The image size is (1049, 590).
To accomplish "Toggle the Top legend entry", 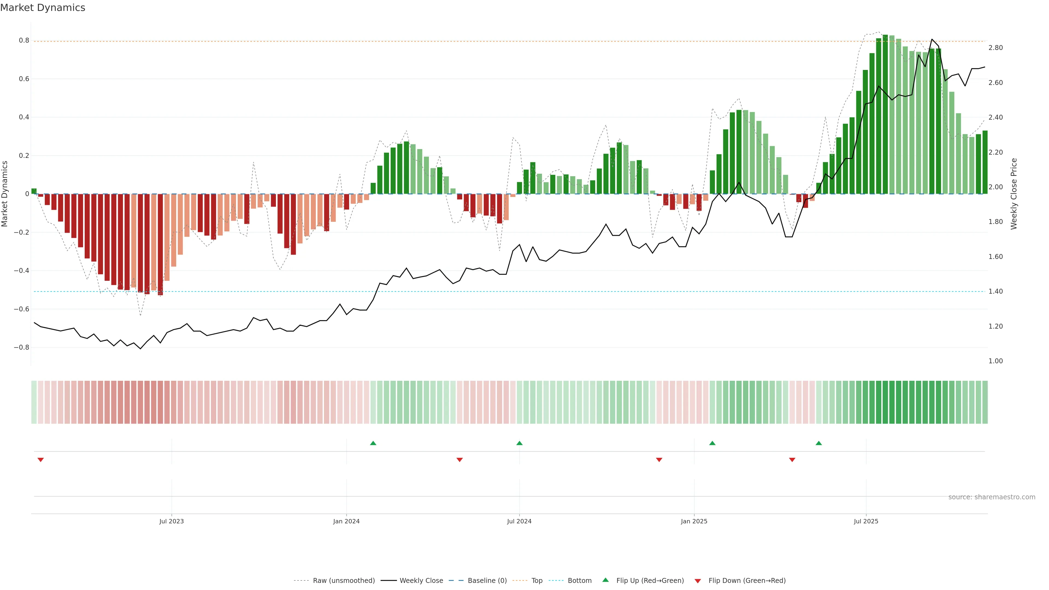I will [537, 580].
